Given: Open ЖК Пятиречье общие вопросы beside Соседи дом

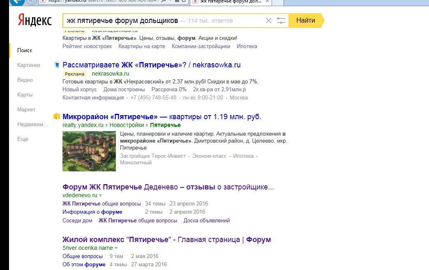Looking at the screenshot, I should pos(138,221).
